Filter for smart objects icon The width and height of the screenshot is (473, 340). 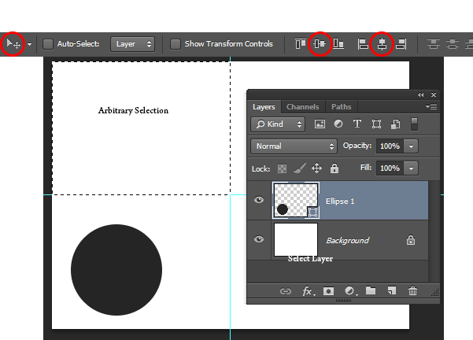pos(395,124)
